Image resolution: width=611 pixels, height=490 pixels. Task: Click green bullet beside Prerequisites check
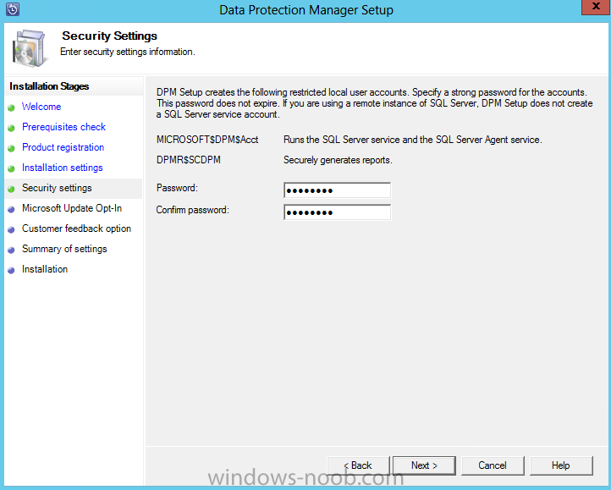[11, 128]
